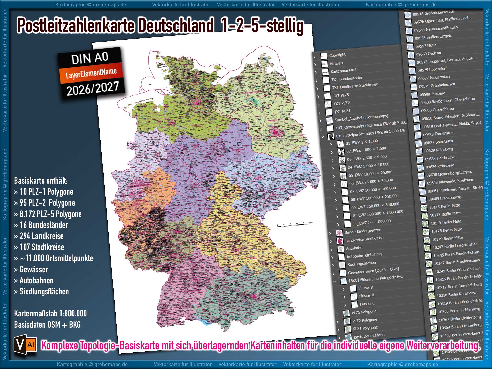Expand the Hinweis layer

click(315, 65)
